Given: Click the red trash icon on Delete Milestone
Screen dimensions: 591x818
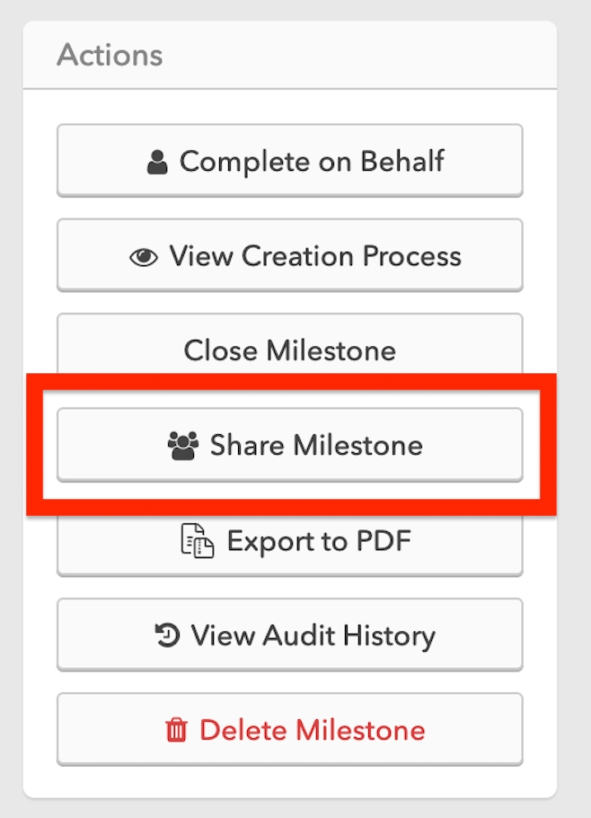Looking at the screenshot, I should 177,730.
